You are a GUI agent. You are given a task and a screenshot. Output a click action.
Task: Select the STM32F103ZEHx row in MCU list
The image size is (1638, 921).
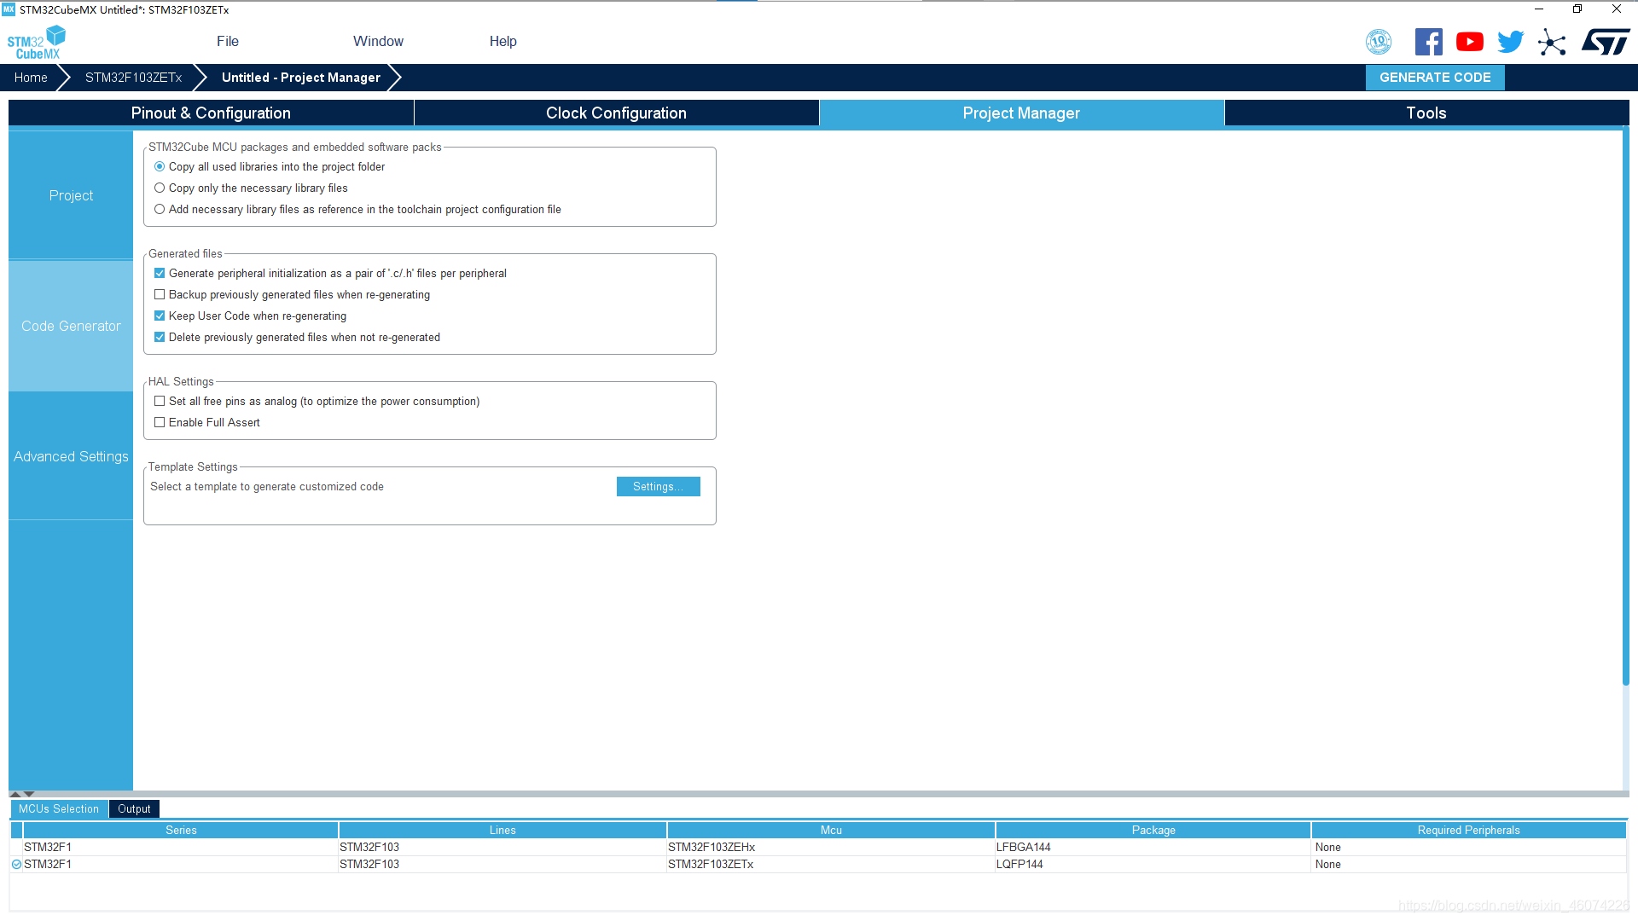tap(711, 848)
